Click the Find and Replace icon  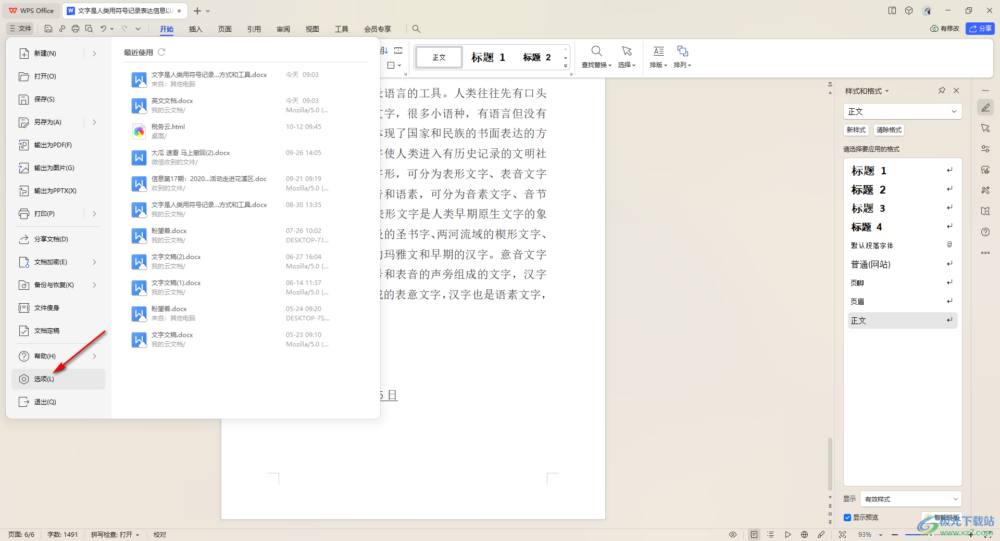point(596,51)
